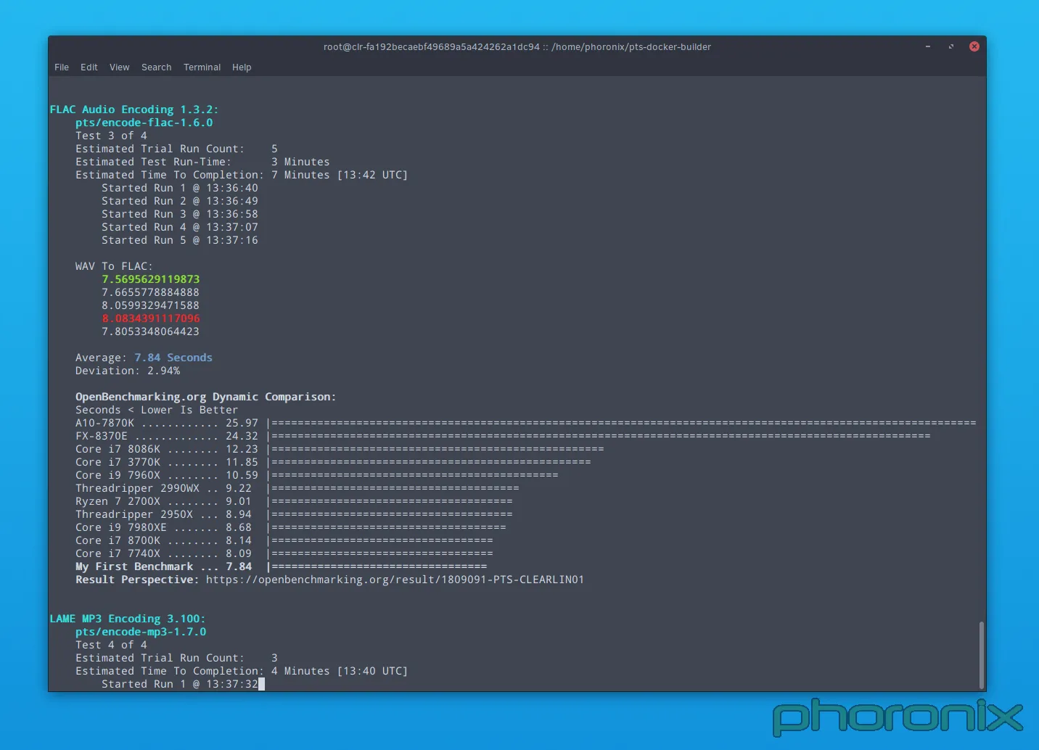The image size is (1039, 750).
Task: Minimize the terminal window
Action: [927, 46]
